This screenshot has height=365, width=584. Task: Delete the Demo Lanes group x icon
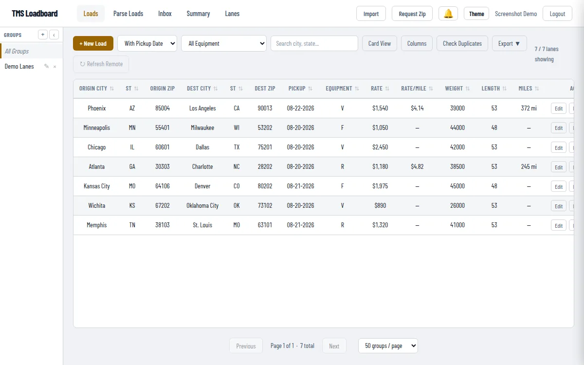point(55,66)
